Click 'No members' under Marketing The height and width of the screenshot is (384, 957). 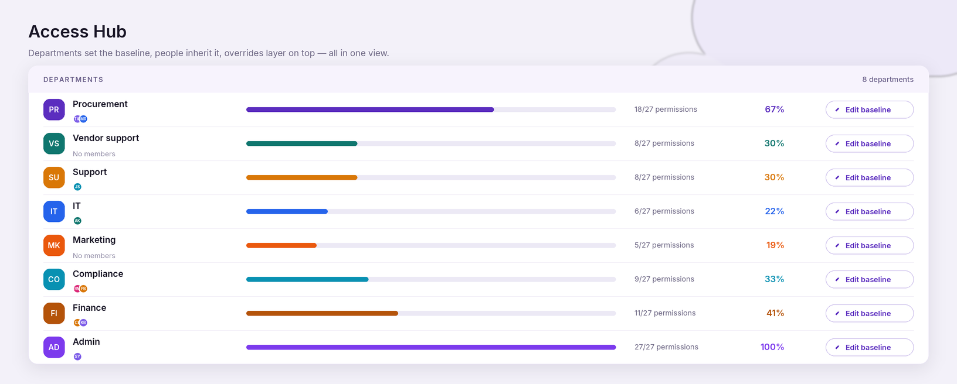(94, 256)
